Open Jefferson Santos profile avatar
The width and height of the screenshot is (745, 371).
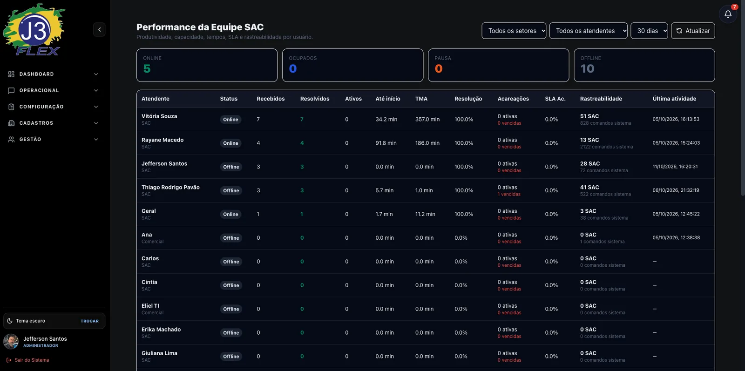click(11, 342)
